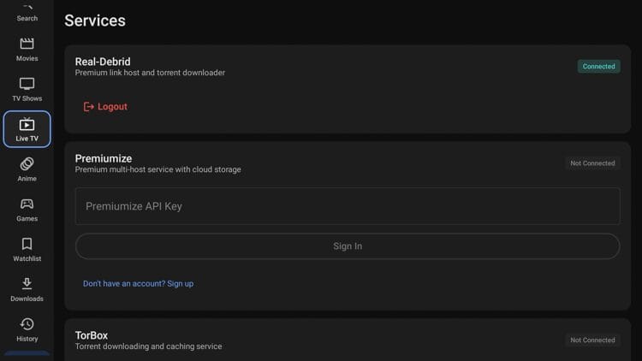Log out of Real-Debrid
Viewport: 642px width, 361px height.
tap(105, 107)
